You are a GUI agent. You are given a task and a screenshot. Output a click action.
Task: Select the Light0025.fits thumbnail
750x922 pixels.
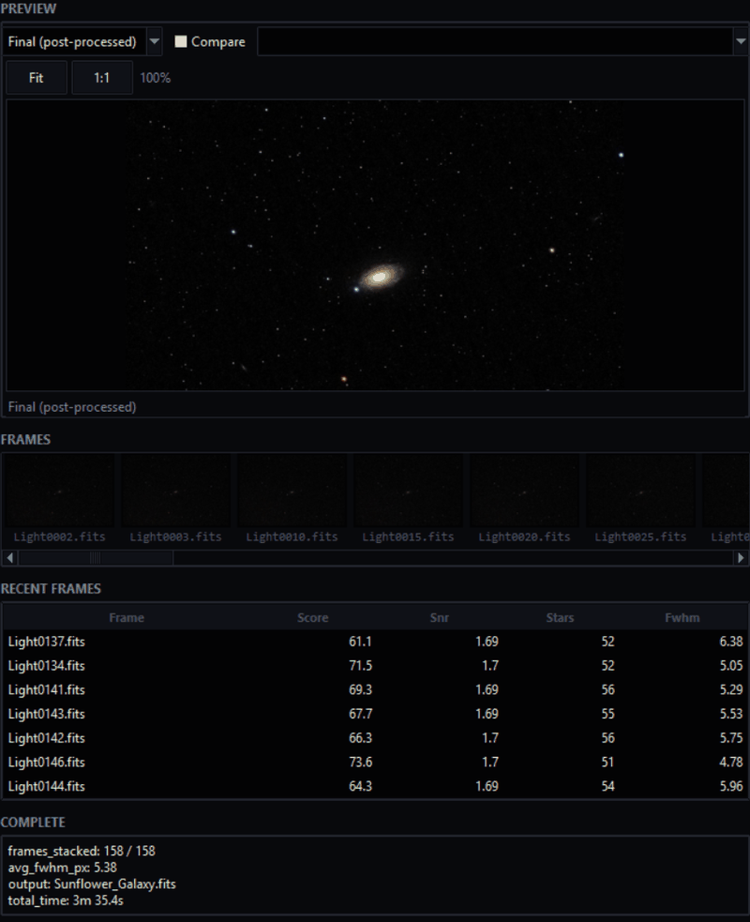pos(640,499)
